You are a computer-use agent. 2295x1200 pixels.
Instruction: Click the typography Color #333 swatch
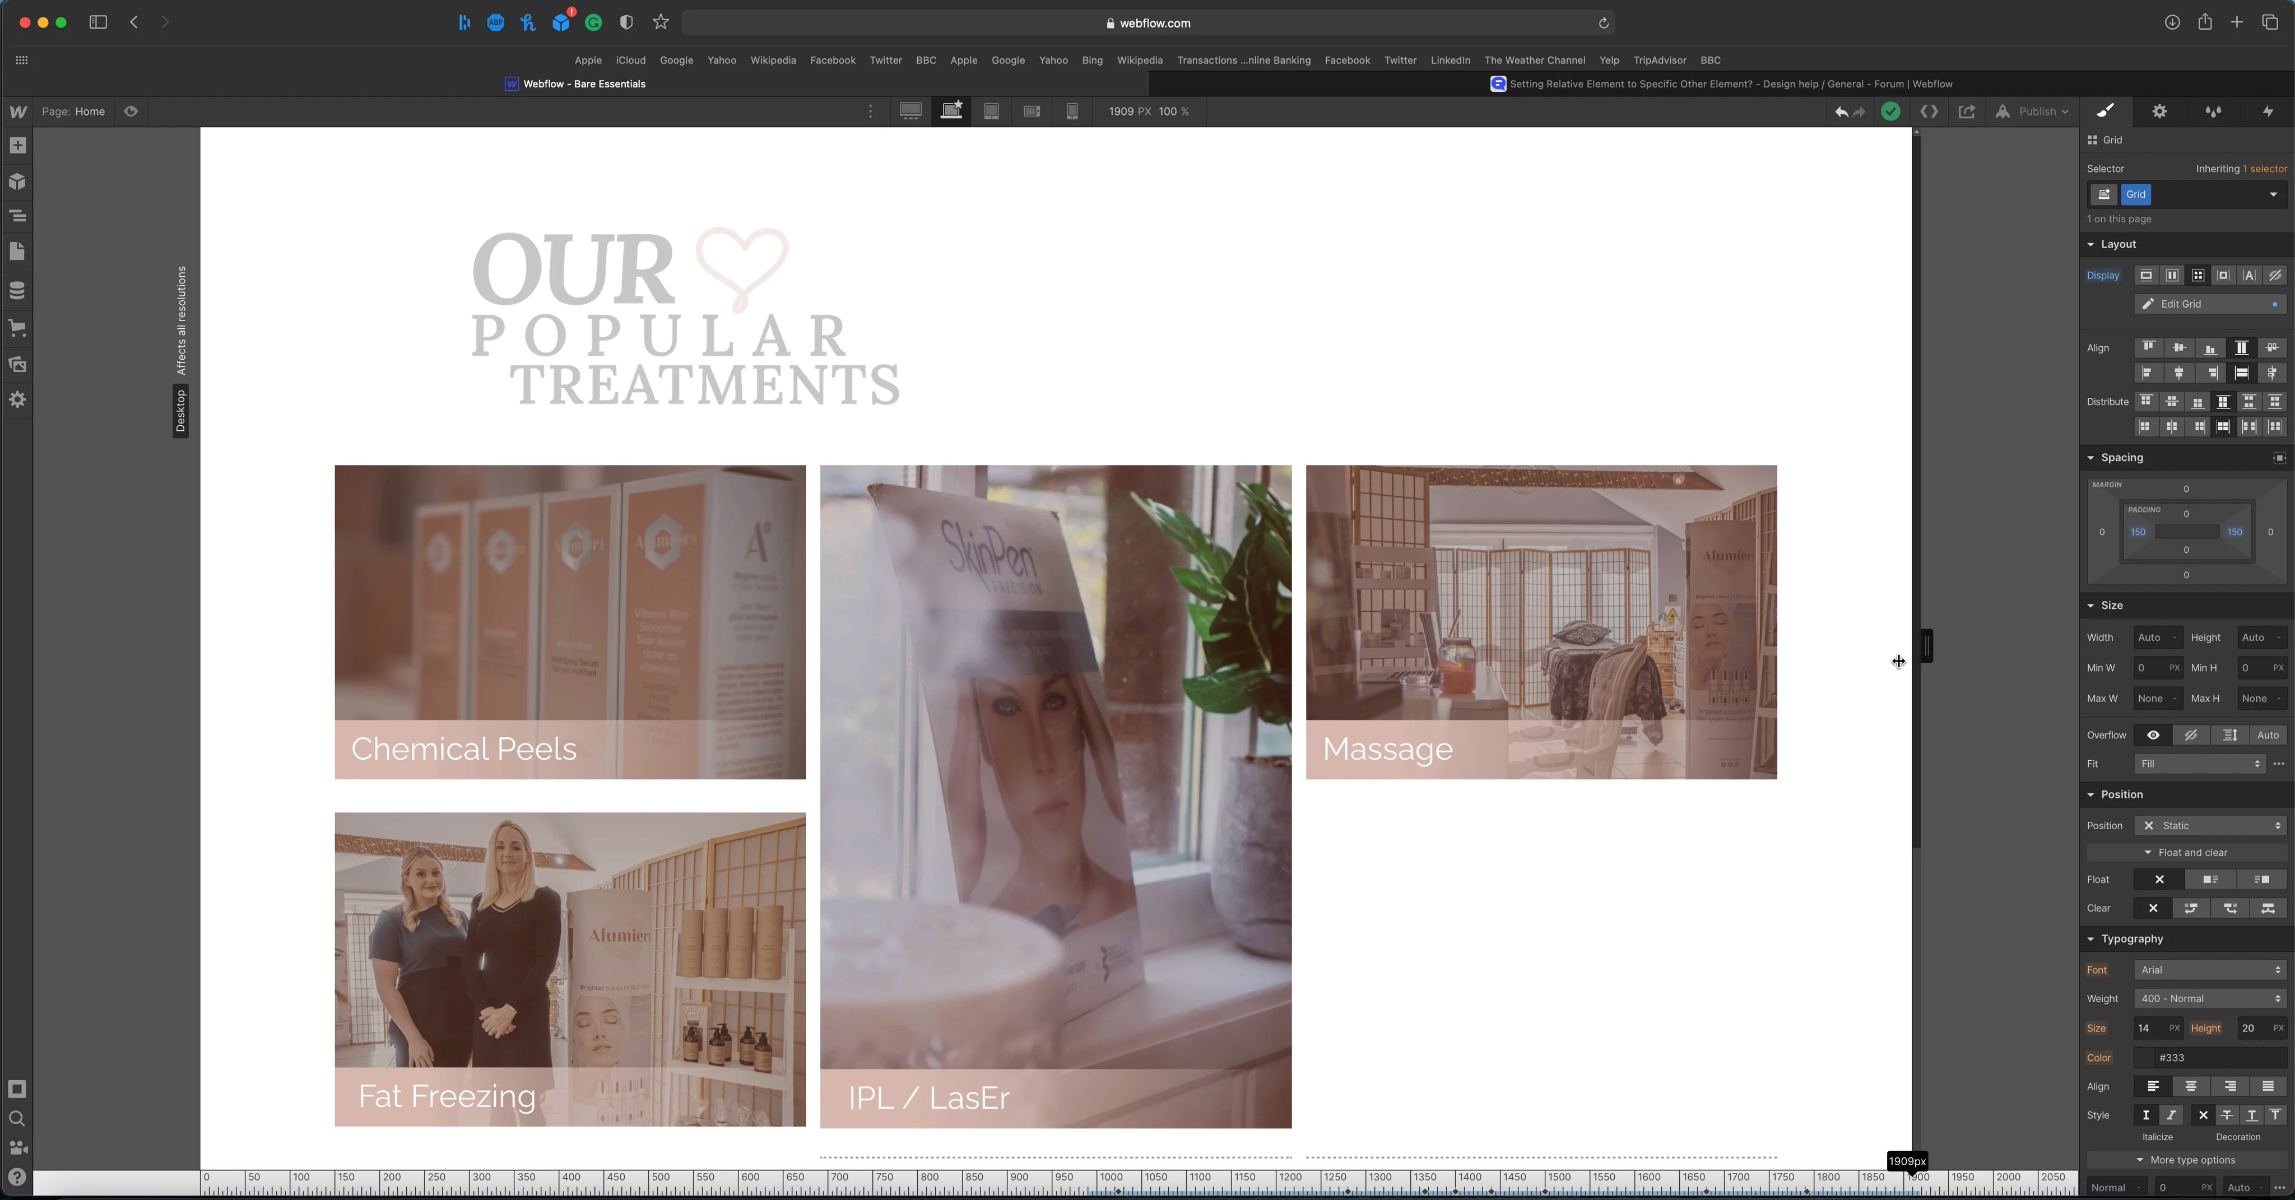click(x=2144, y=1058)
